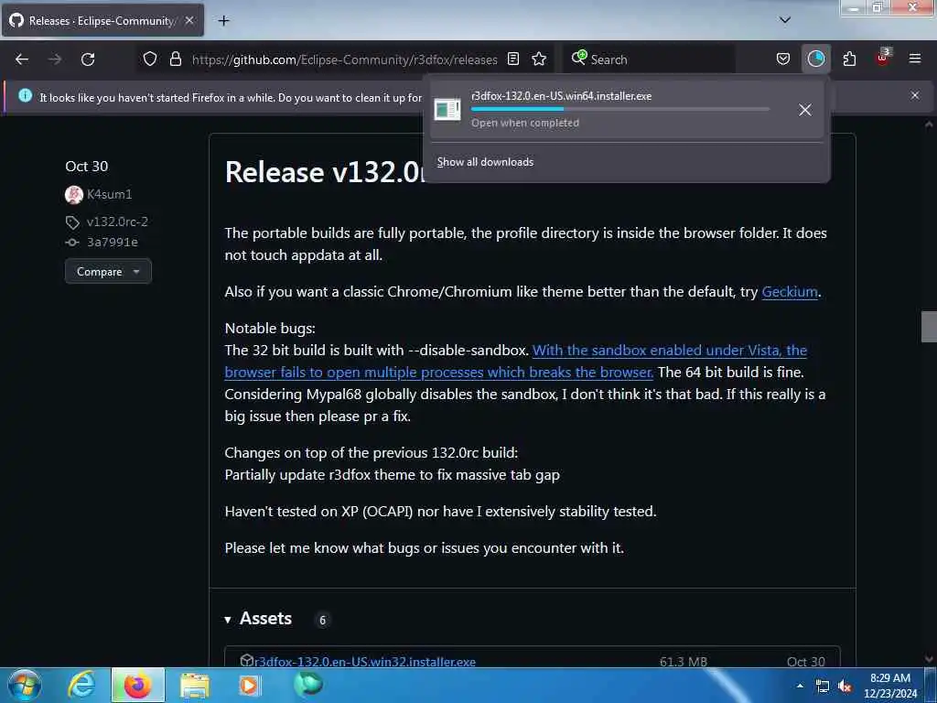Download r3dfox-132.0.en-US.win32.installer.exe asset
The height and width of the screenshot is (703, 937).
point(365,662)
